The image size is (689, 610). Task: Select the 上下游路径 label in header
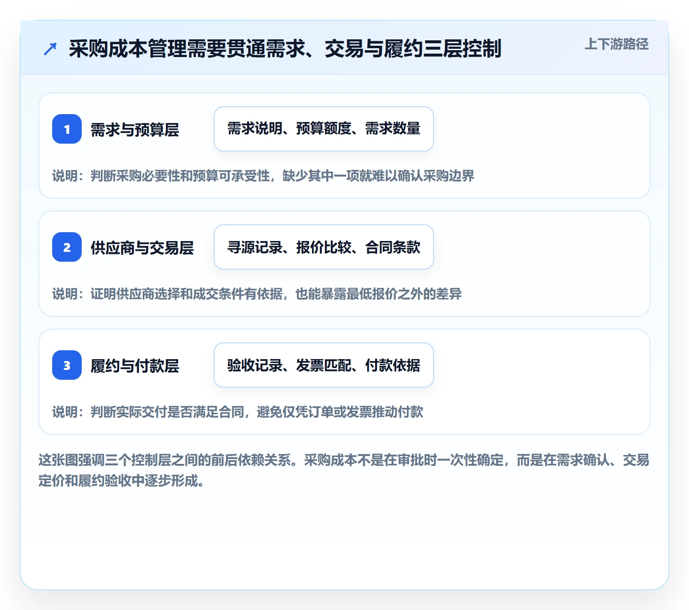617,44
